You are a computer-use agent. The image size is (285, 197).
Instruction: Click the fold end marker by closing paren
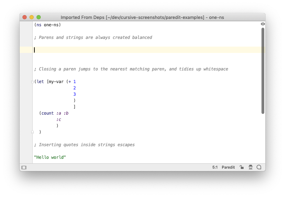pyautogui.click(x=32, y=132)
